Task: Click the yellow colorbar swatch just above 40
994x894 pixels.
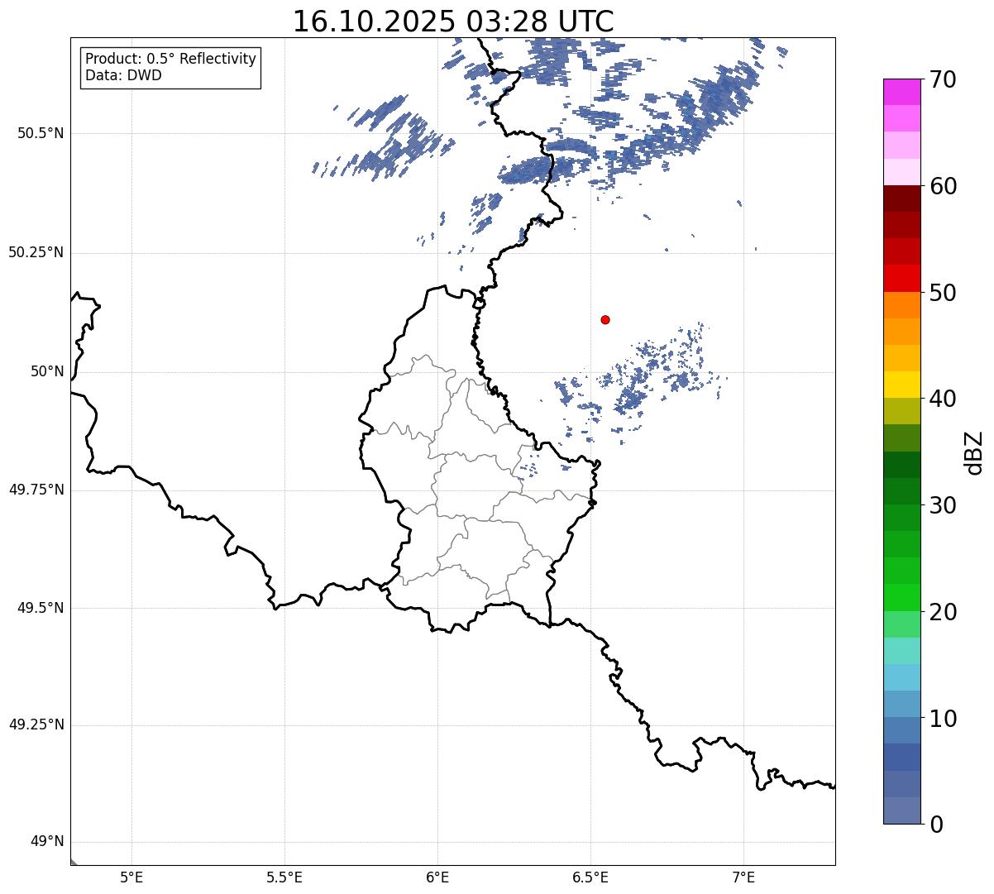Action: [x=901, y=385]
